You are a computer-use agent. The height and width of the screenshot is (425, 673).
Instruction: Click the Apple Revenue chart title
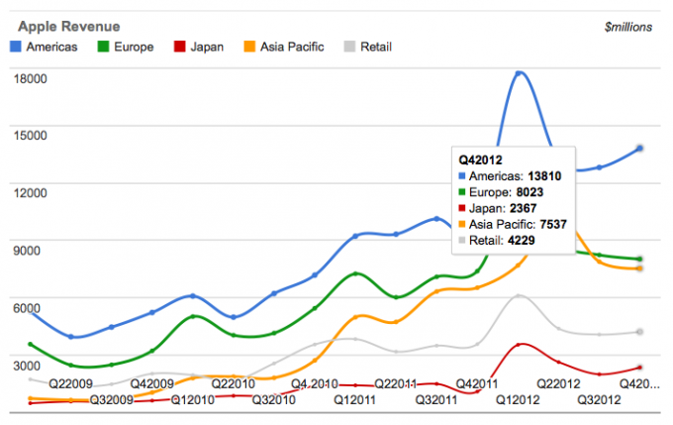[x=69, y=27]
